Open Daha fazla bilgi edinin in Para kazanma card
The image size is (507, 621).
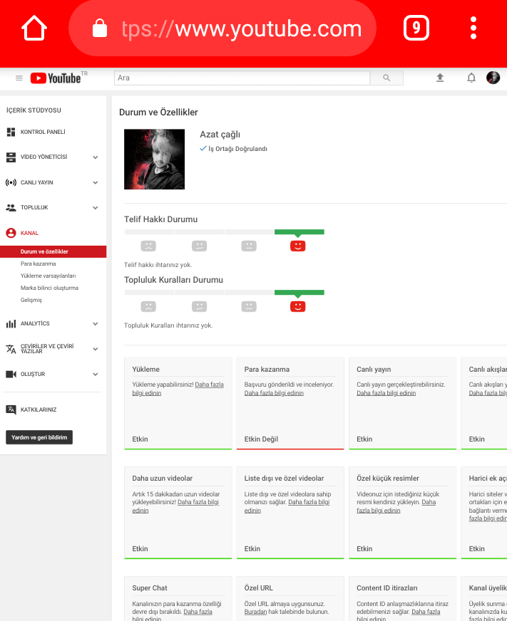(274, 393)
